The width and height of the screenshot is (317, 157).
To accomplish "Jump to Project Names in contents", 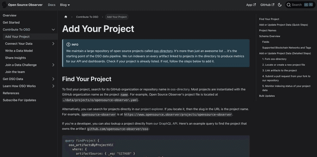I will click(x=268, y=30).
